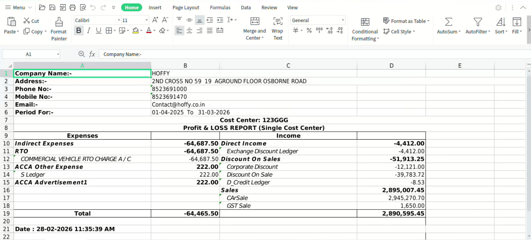Increase font size with A+ icon

[155, 20]
